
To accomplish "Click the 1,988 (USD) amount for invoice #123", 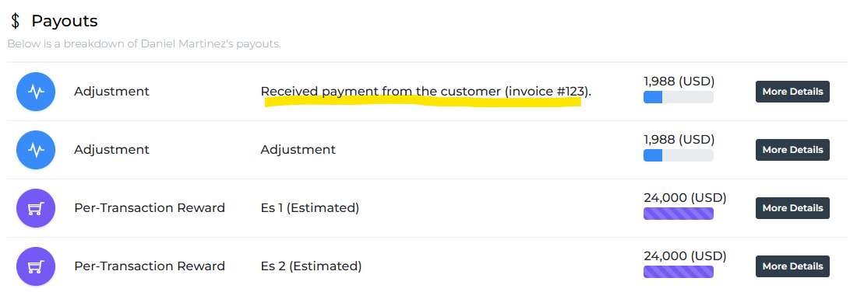I will 679,82.
